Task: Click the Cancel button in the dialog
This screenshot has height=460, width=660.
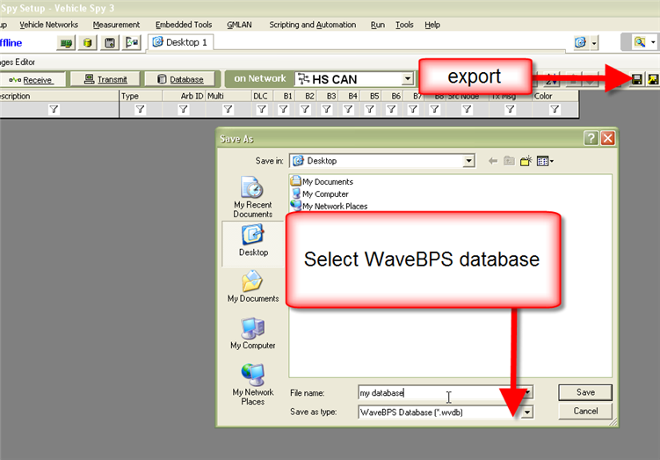Action: 585,411
